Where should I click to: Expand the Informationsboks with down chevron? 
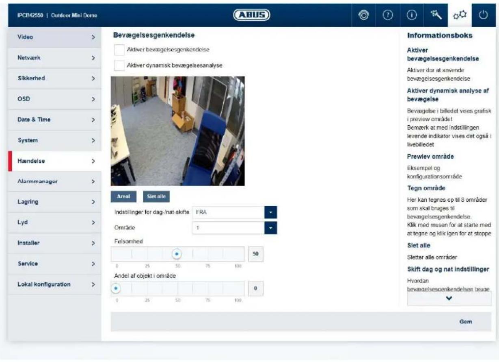[x=449, y=298]
